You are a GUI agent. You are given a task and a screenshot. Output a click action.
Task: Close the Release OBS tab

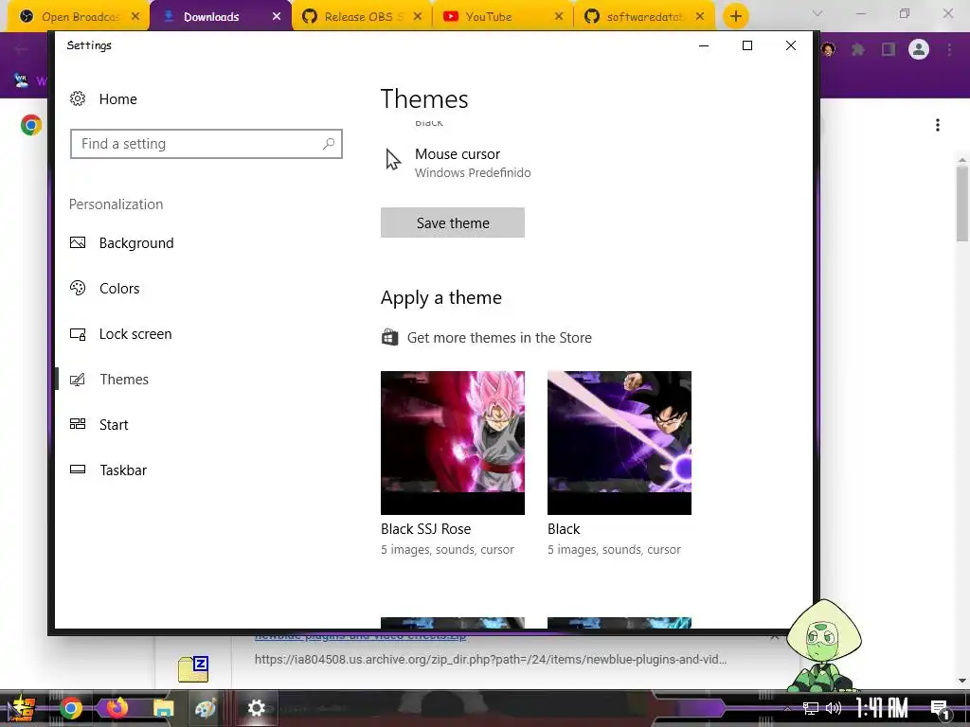pos(418,17)
